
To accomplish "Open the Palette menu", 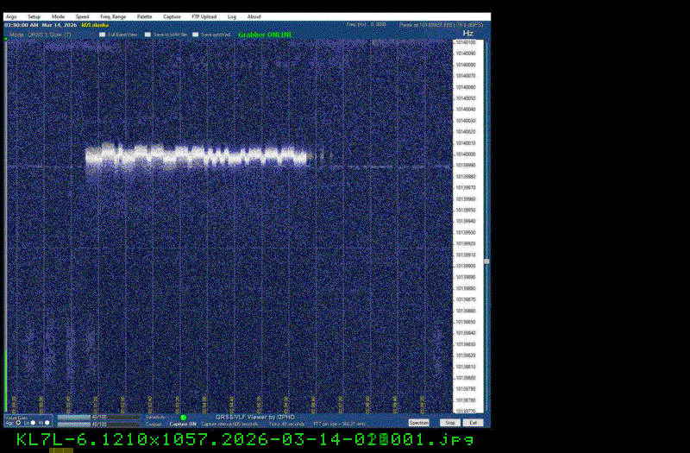I will click(x=144, y=16).
